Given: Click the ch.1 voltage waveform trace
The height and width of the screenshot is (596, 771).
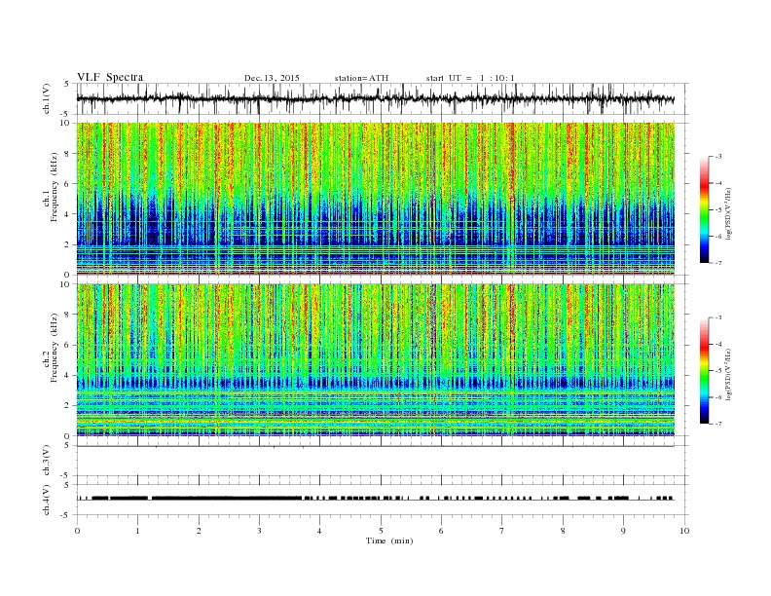Looking at the screenshot, I should pyautogui.click(x=375, y=98).
